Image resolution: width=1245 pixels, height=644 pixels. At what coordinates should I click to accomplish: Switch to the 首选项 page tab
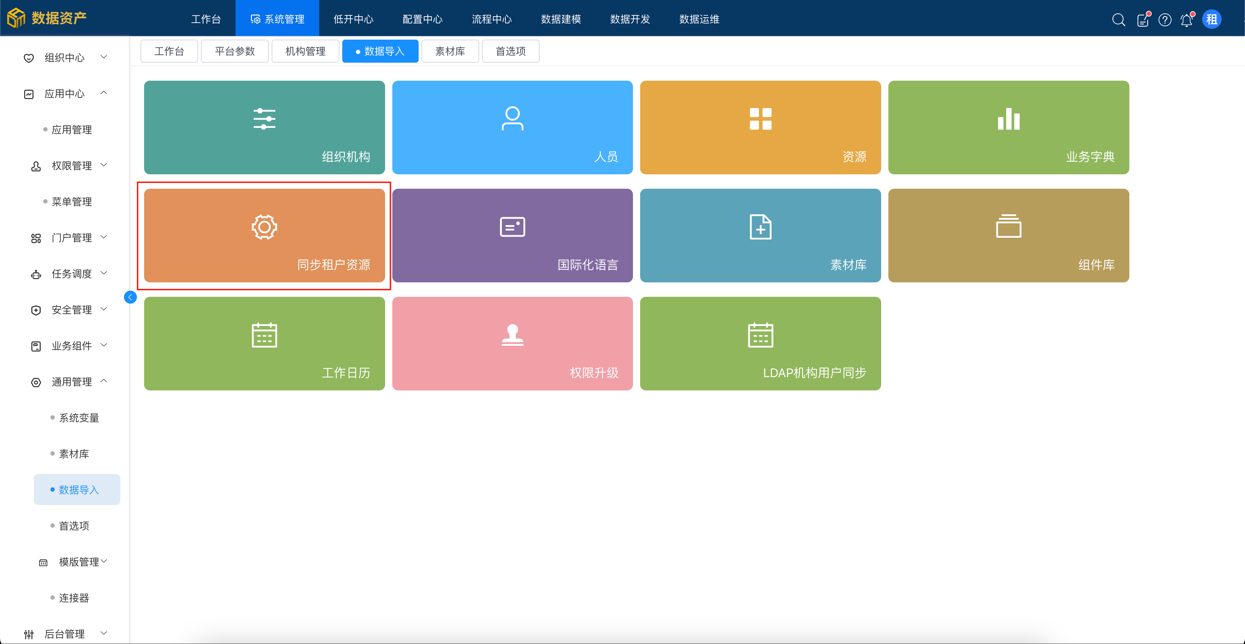coord(510,51)
